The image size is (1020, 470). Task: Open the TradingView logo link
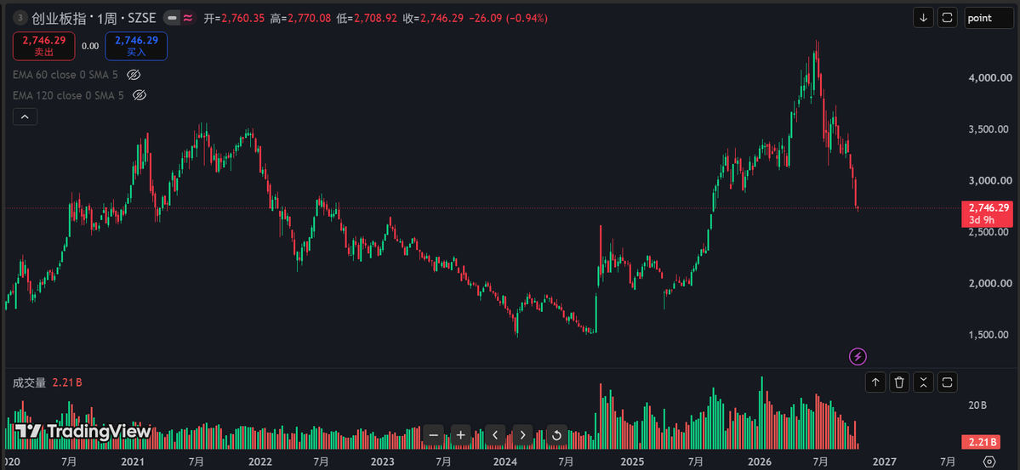(x=83, y=431)
